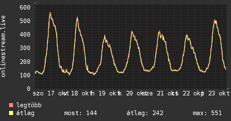Click the 'max: 551' maximum value
This screenshot has width=231, height=121.
coord(207,113)
